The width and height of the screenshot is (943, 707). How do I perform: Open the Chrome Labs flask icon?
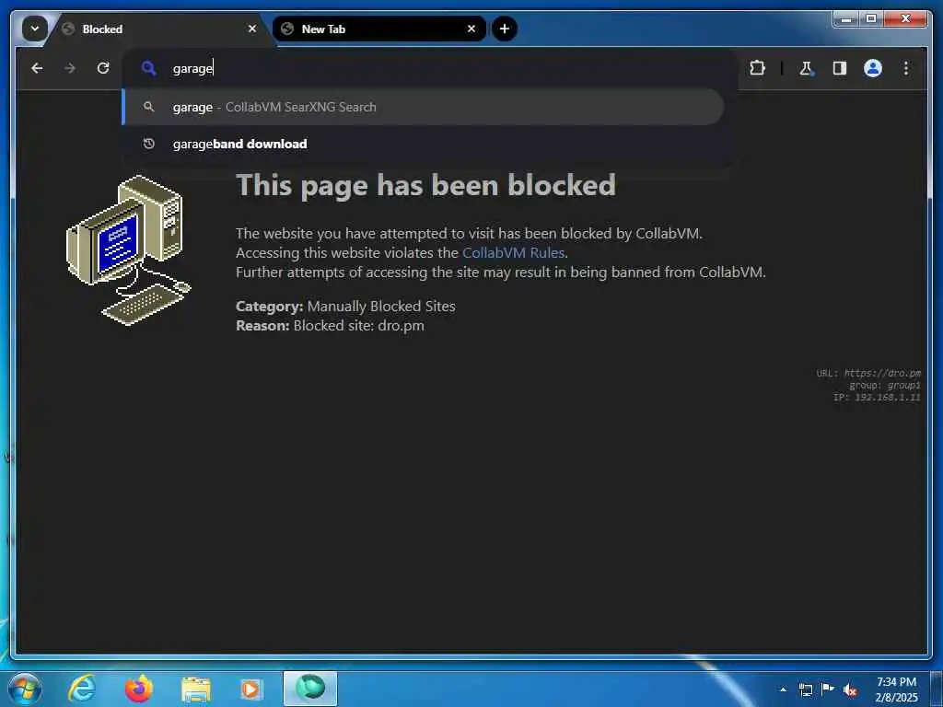(x=806, y=68)
